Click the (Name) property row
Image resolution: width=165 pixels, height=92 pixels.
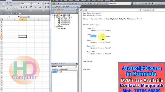pos(64,72)
